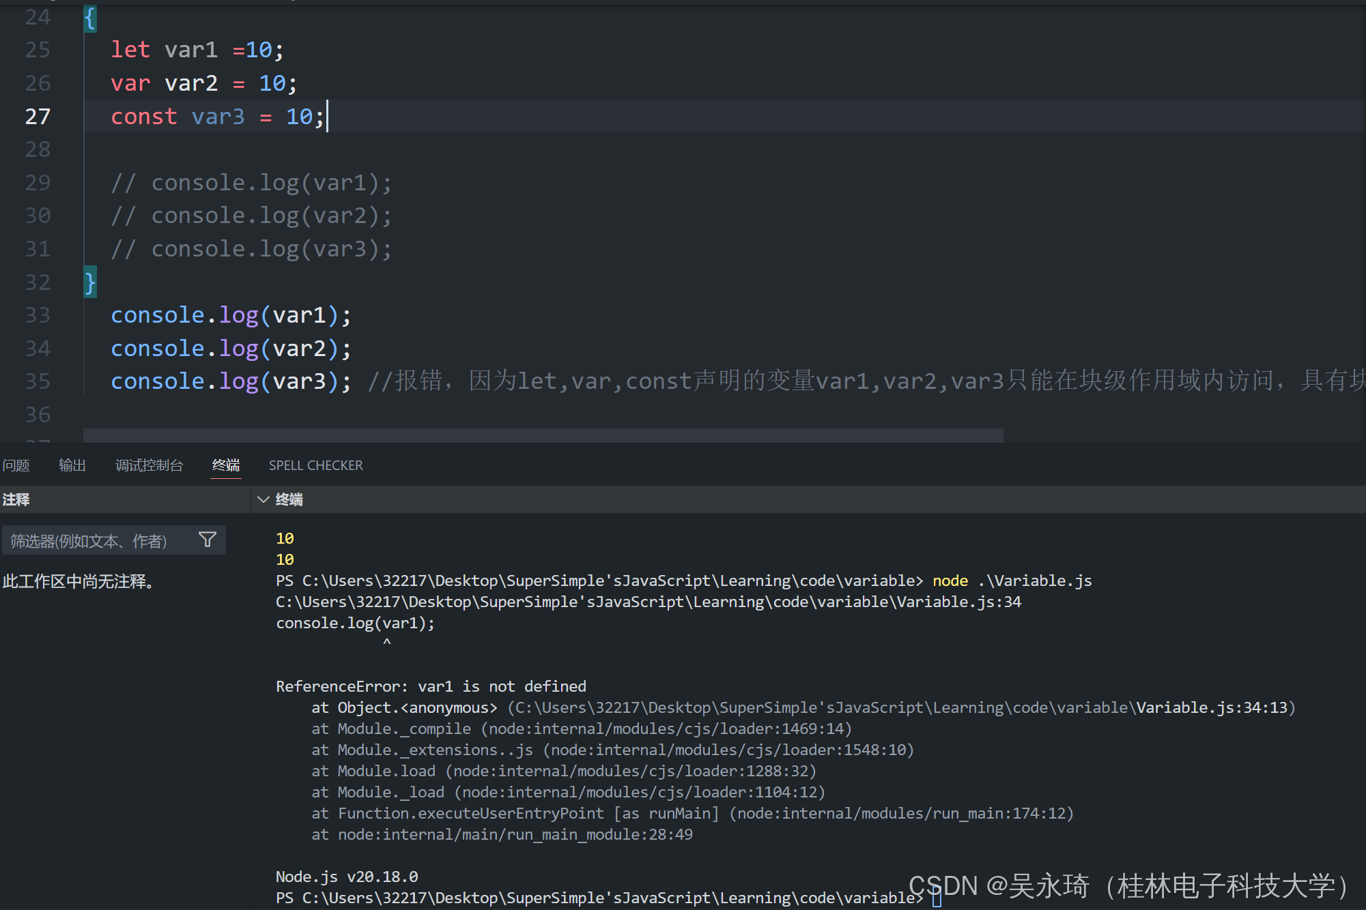This screenshot has width=1366, height=910.
Task: Click the filter funnel icon in comments panel
Action: 208,540
